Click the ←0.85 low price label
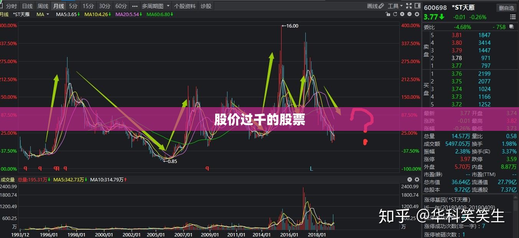The image size is (519, 238). (170, 161)
